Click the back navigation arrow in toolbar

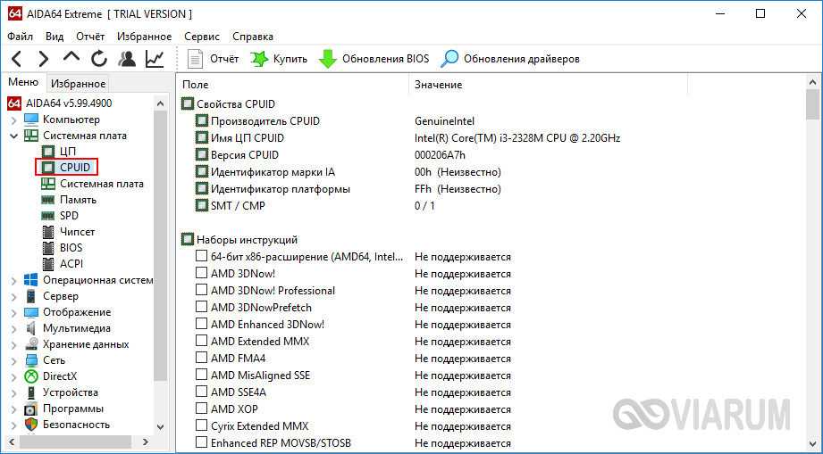[17, 59]
